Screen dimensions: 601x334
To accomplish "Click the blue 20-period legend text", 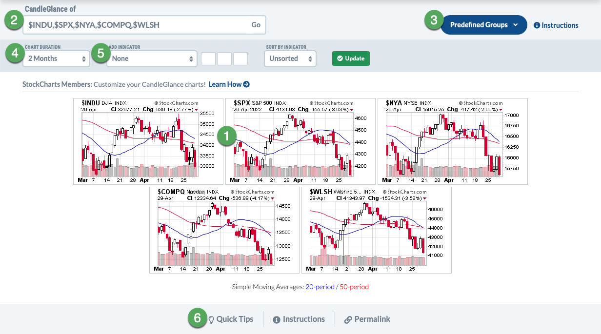I will (319, 287).
